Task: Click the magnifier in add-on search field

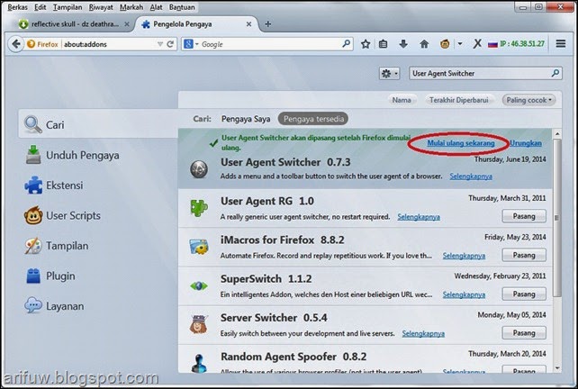Action: [x=555, y=73]
